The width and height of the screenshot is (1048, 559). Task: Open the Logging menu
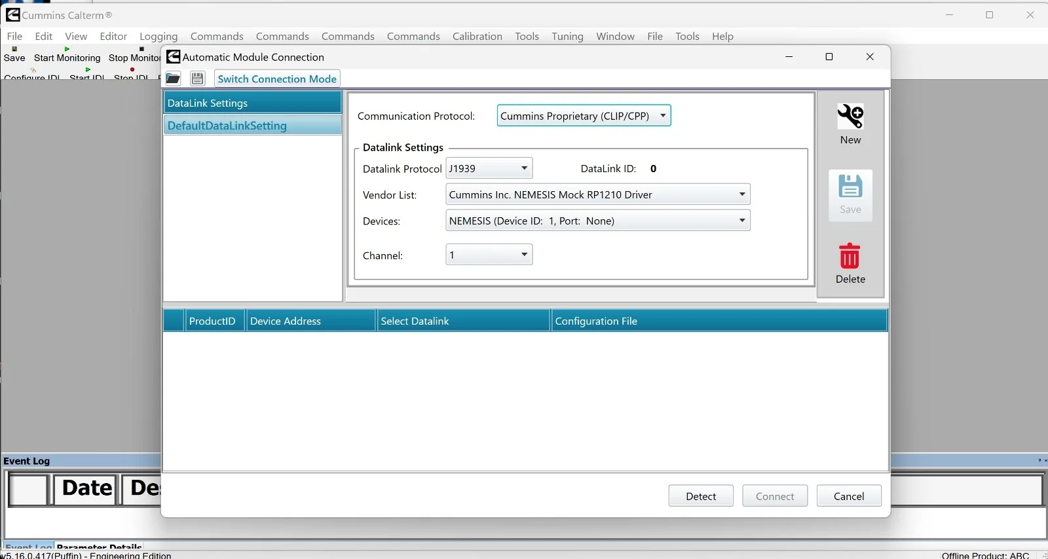pyautogui.click(x=159, y=36)
